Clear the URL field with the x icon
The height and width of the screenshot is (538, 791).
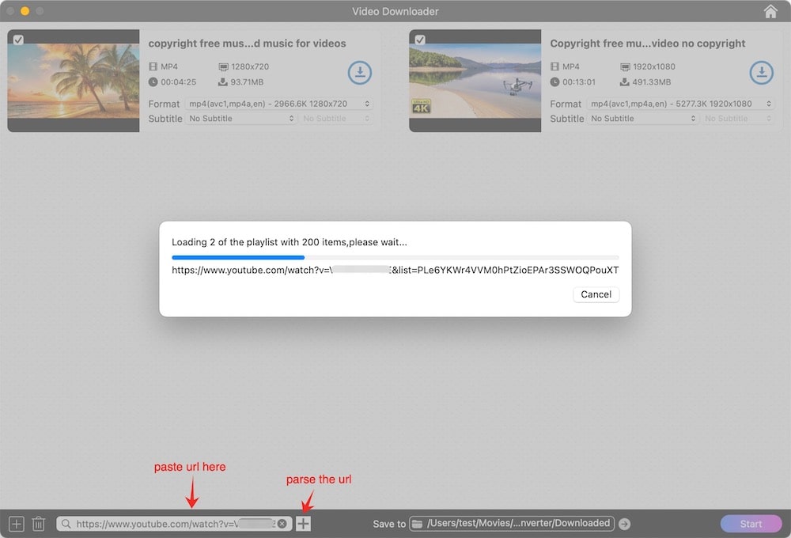282,523
